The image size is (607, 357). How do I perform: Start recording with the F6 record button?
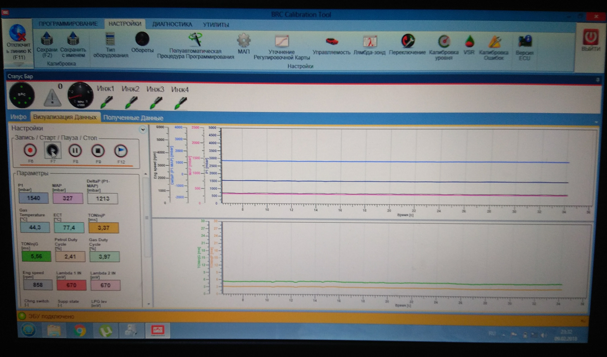(x=30, y=150)
